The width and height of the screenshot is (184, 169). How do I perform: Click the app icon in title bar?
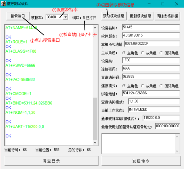[x=3, y=4]
